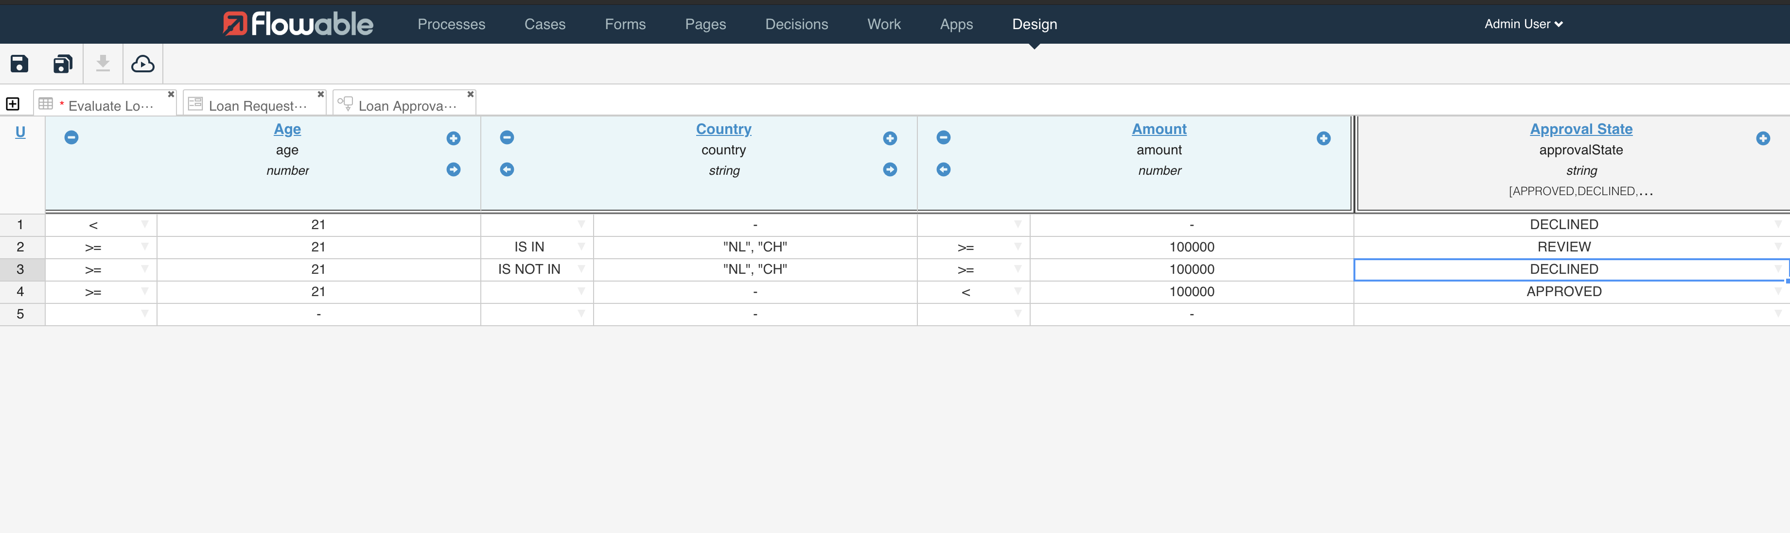The width and height of the screenshot is (1790, 533).
Task: Save all open models
Action: pyautogui.click(x=62, y=64)
